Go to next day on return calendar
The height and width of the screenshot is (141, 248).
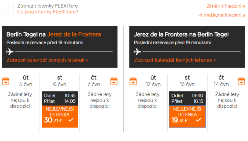point(241,81)
